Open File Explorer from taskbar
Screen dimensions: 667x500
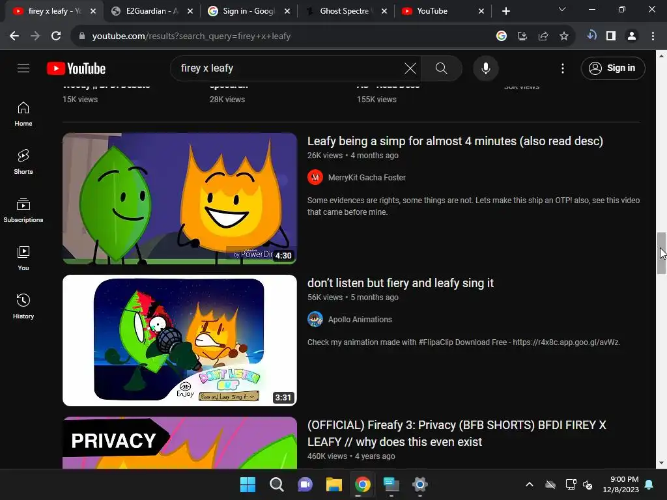334,484
